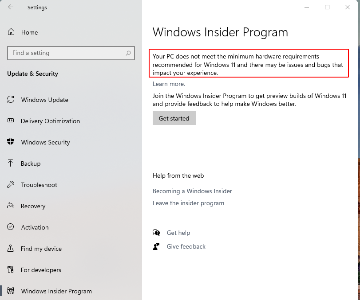Viewport: 360px width, 300px height.
Task: Click the Windows Update refresh icon
Action: (x=11, y=99)
